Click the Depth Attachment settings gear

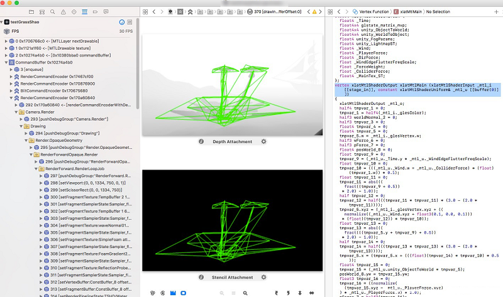(263, 142)
